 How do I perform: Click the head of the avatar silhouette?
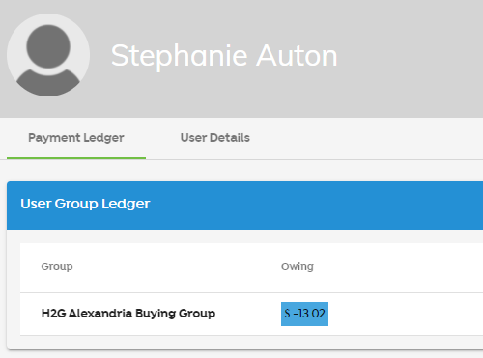[48, 46]
